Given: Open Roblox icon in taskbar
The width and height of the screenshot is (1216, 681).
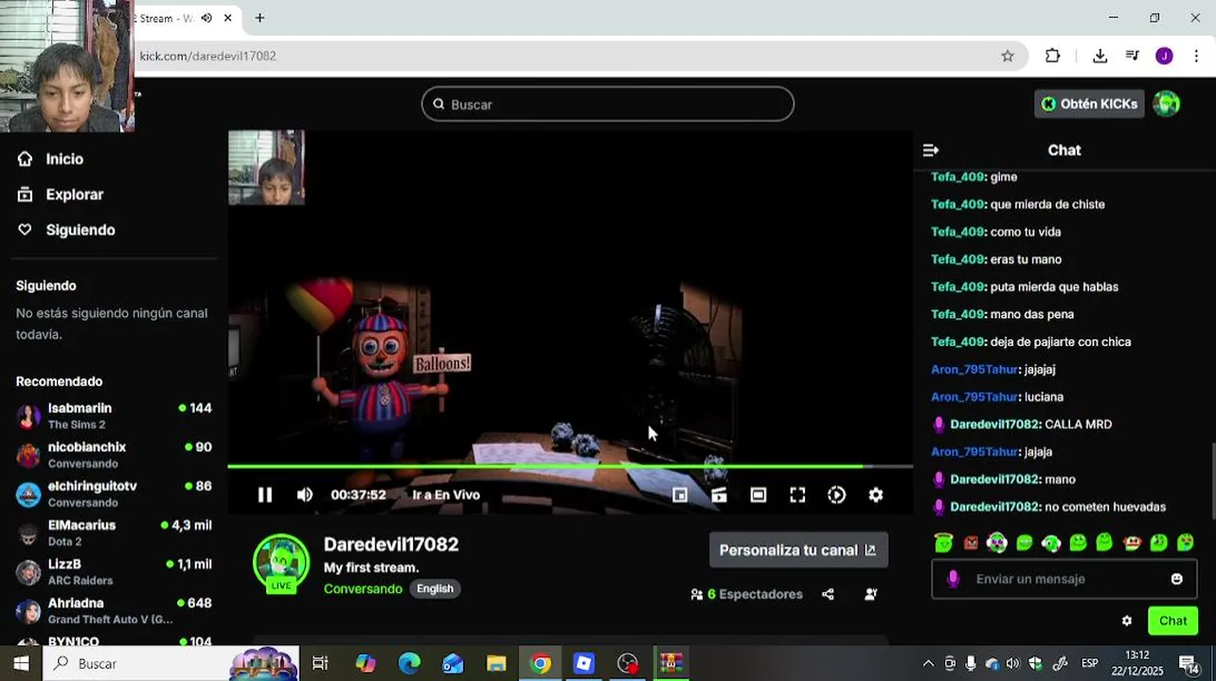Looking at the screenshot, I should point(583,664).
